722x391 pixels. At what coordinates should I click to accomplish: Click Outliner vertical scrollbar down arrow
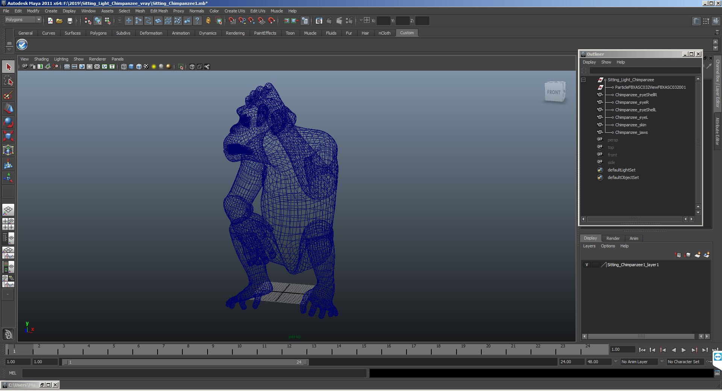coord(698,212)
